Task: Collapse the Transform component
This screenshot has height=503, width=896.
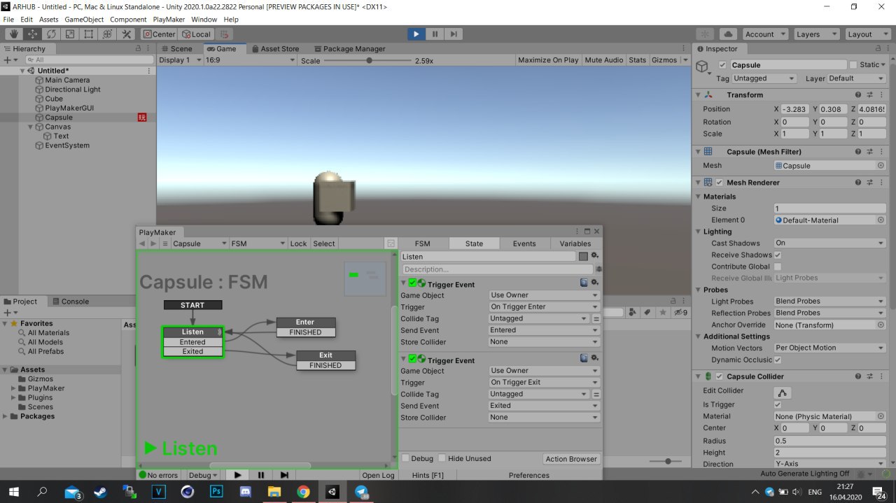Action: coord(697,94)
